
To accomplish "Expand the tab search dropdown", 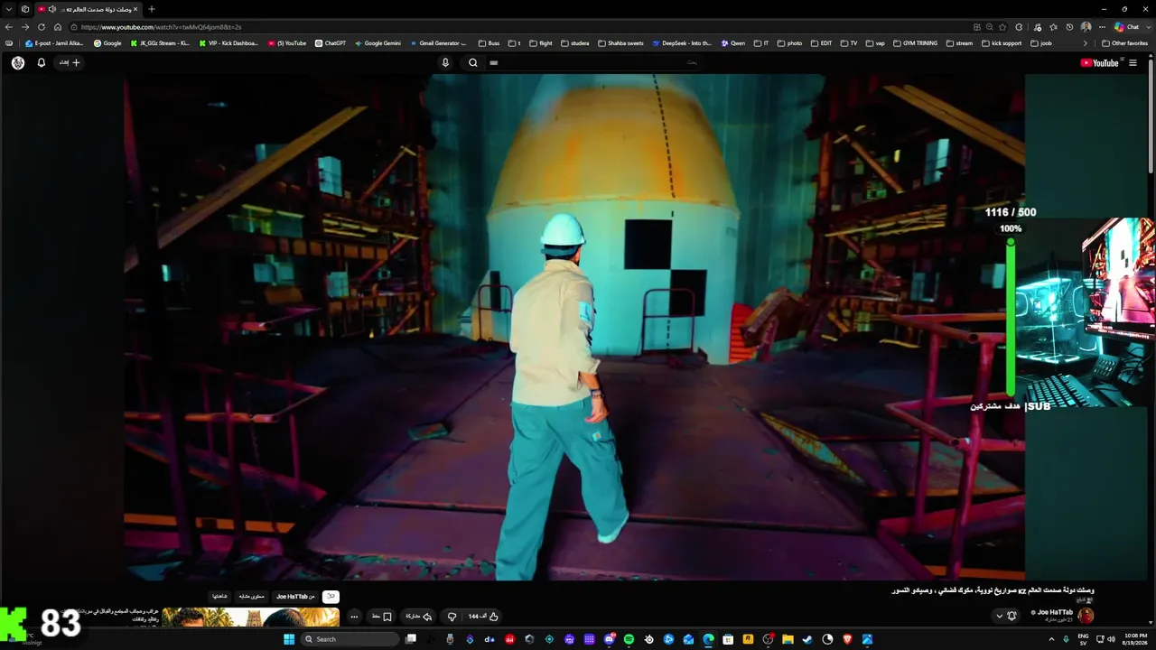I will 9,9.
